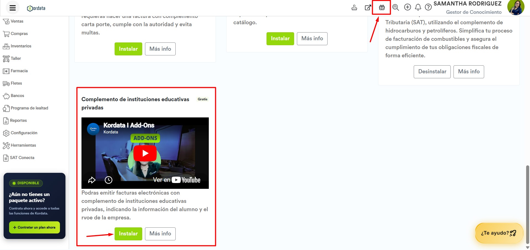Image resolution: width=530 pixels, height=250 pixels.
Task: Install the instituciones educativas complement
Action: pyautogui.click(x=128, y=234)
